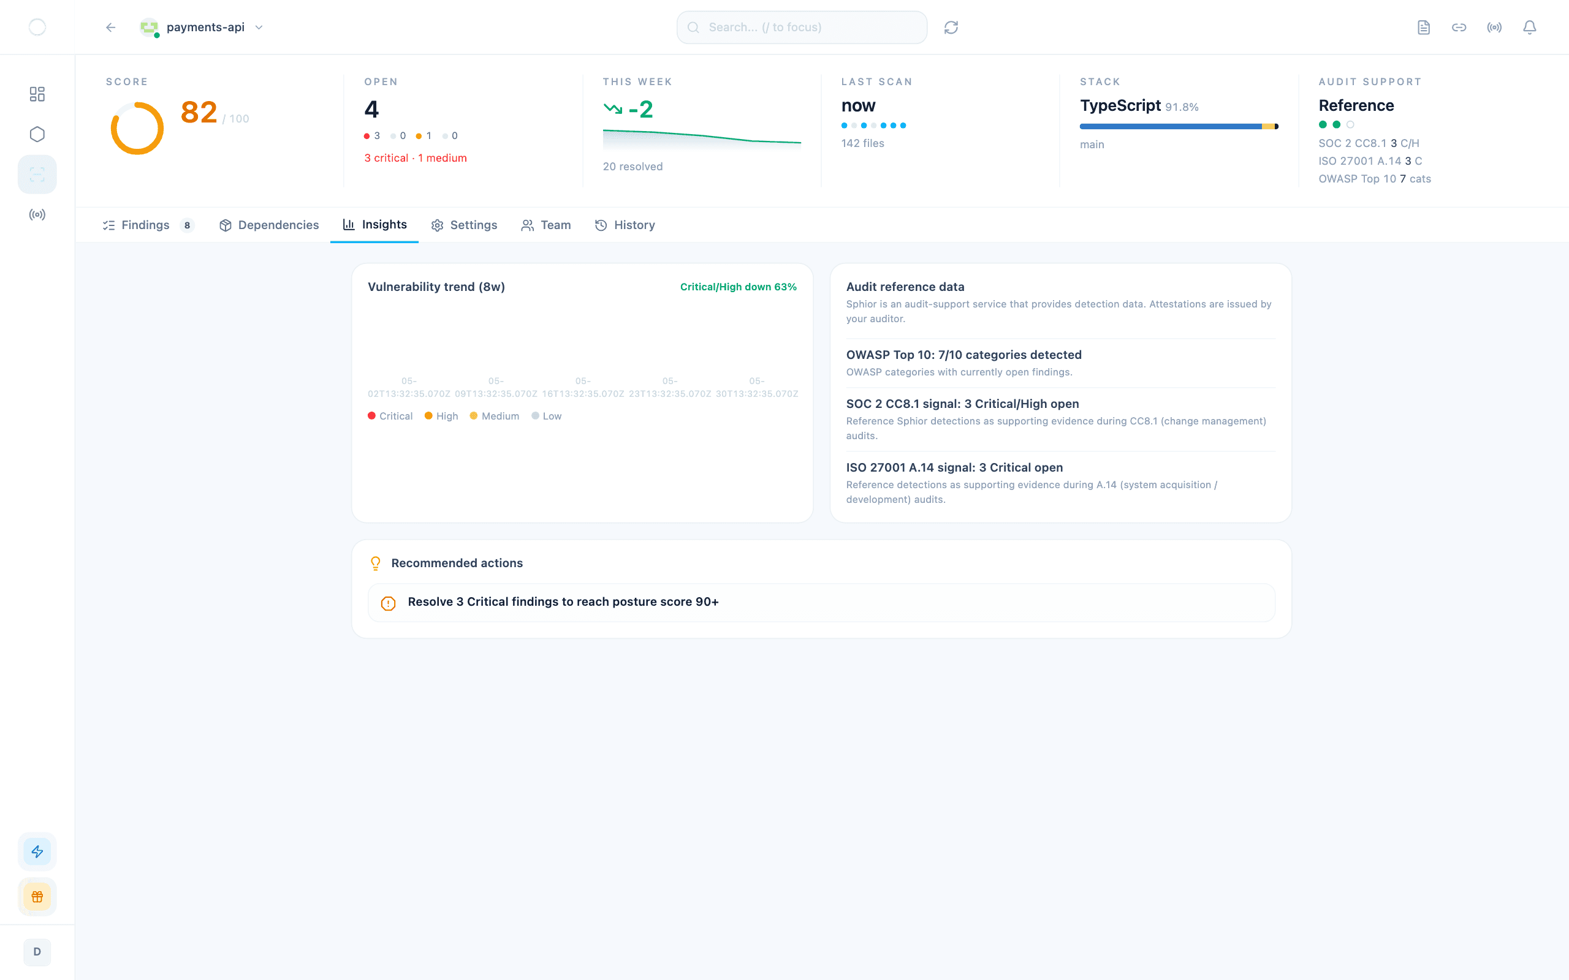This screenshot has width=1569, height=980.
Task: Click '142 files' text
Action: tap(863, 143)
